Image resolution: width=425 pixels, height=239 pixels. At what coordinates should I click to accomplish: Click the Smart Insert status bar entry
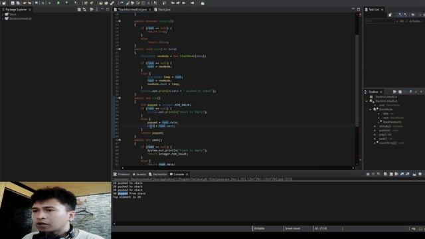(x=292, y=228)
